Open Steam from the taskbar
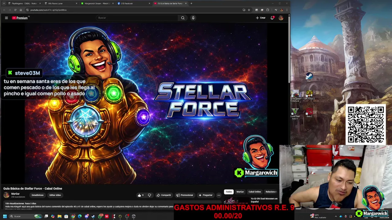Screen dimensions: 392x220 (x=93, y=216)
